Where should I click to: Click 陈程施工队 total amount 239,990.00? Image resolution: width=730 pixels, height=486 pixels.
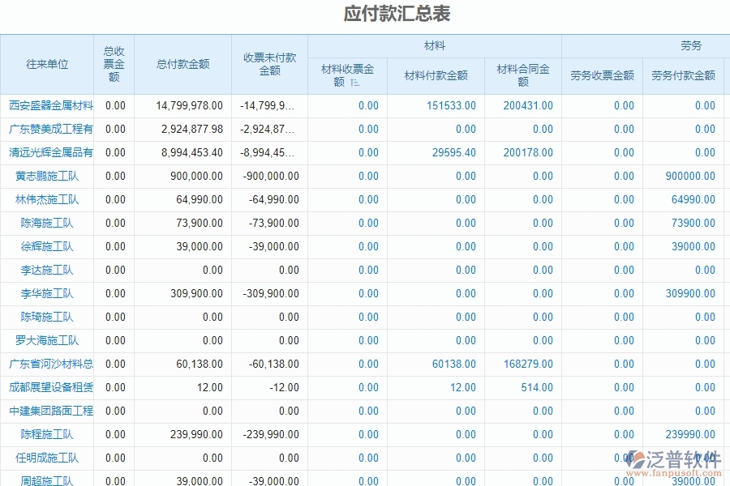(x=200, y=434)
